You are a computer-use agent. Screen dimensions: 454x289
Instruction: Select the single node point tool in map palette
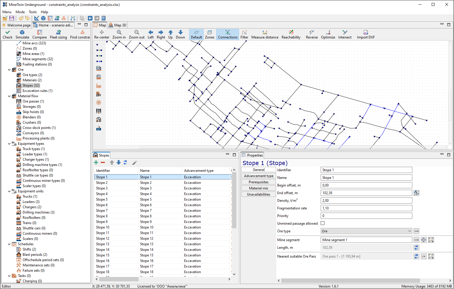(97, 45)
